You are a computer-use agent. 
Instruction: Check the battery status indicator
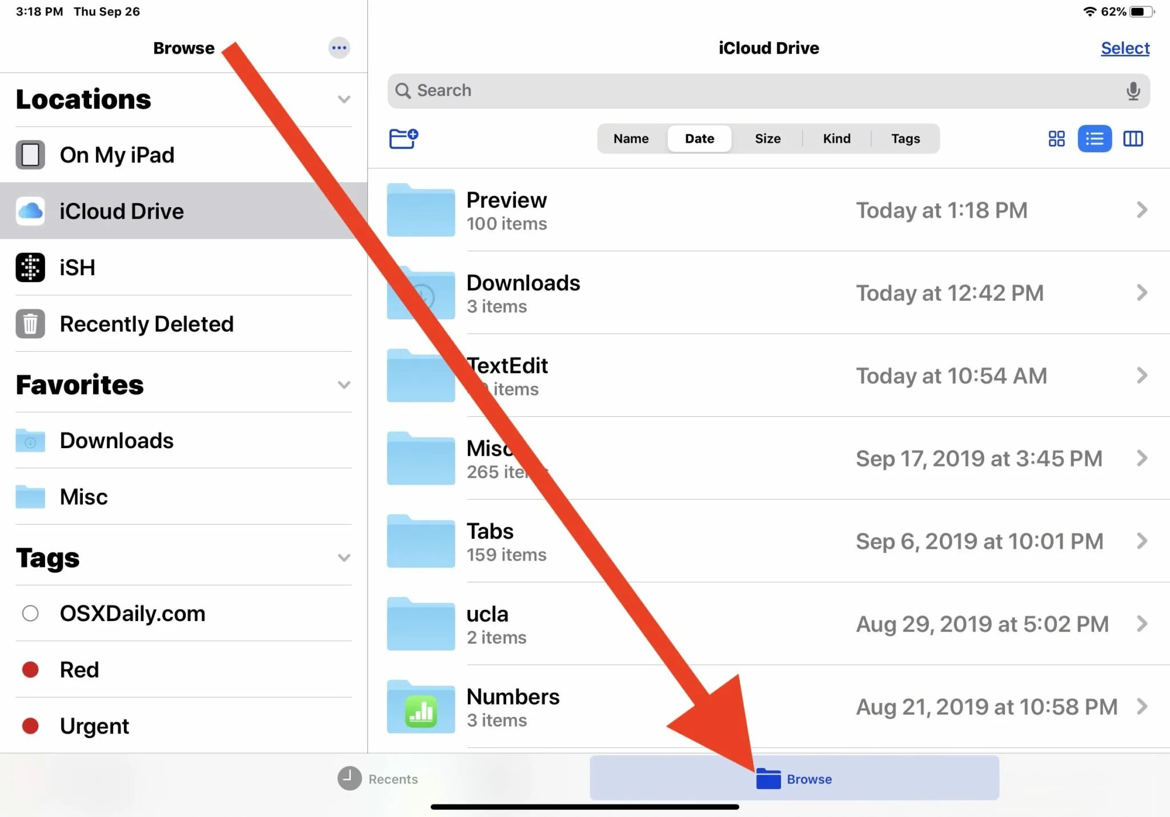(x=1141, y=11)
